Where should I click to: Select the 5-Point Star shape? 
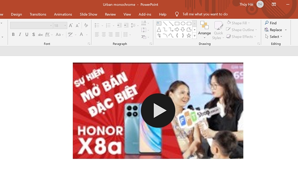[x=189, y=35]
